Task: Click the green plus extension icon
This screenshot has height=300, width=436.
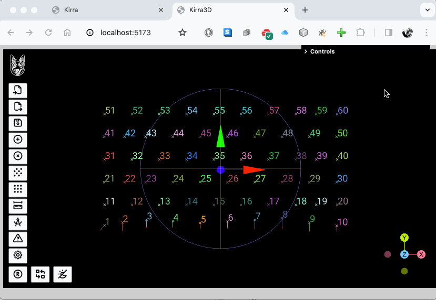Action: [x=341, y=33]
